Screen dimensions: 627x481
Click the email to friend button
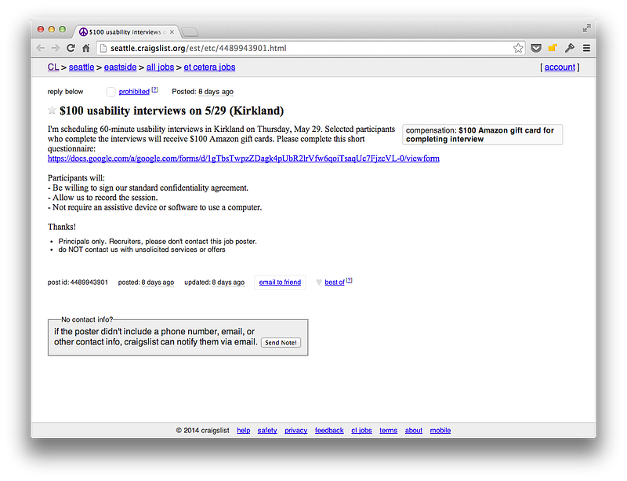(280, 282)
